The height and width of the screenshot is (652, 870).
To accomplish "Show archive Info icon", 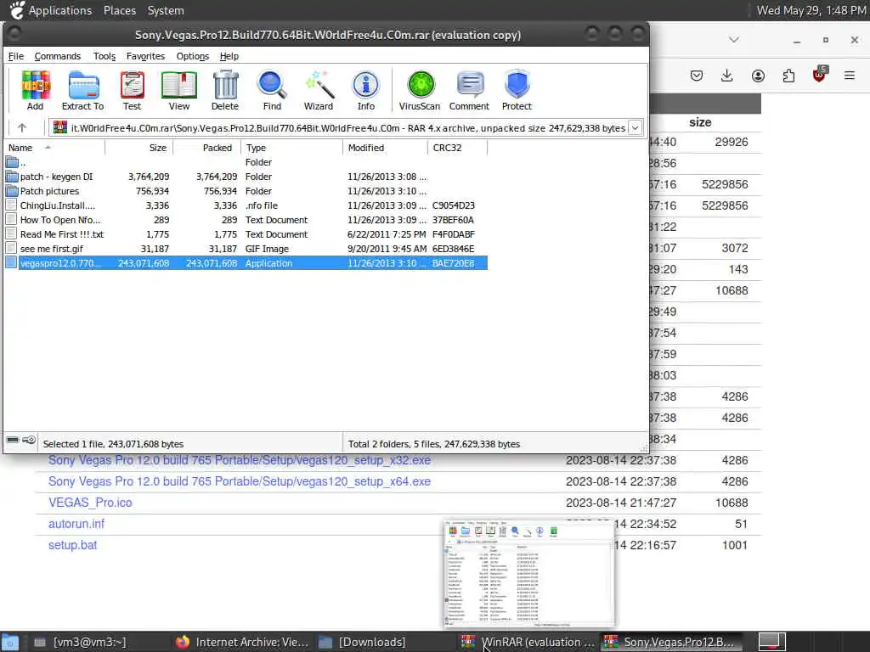I will (365, 90).
